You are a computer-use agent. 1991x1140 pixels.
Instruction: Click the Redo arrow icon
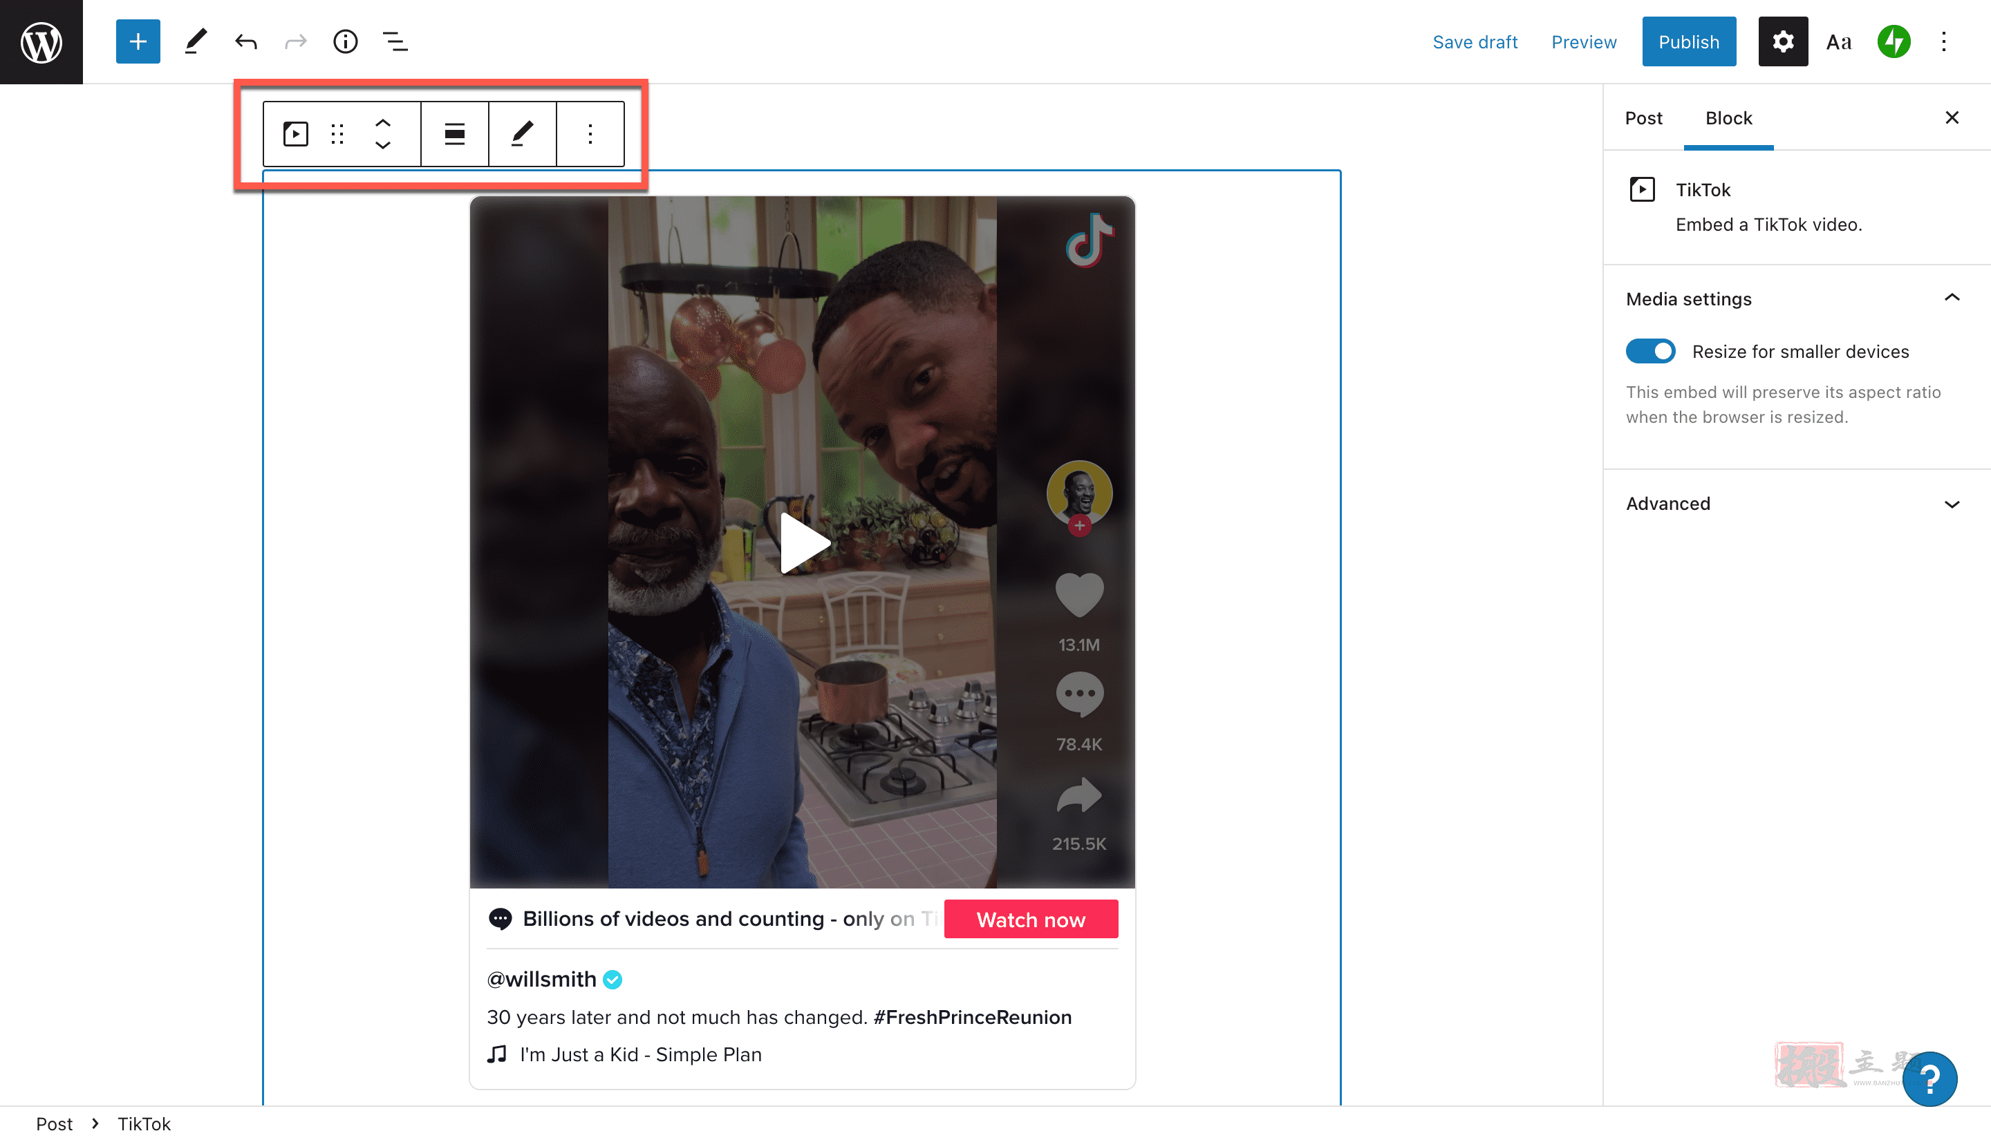click(295, 41)
